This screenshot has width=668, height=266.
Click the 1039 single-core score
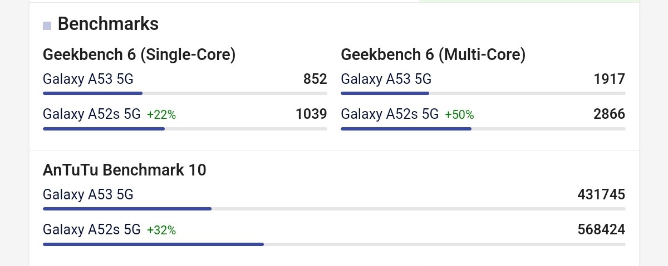point(311,114)
